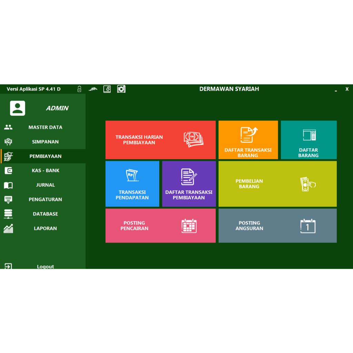The height and width of the screenshot is (353, 353).
Task: Close the application with X
Action: [347, 89]
